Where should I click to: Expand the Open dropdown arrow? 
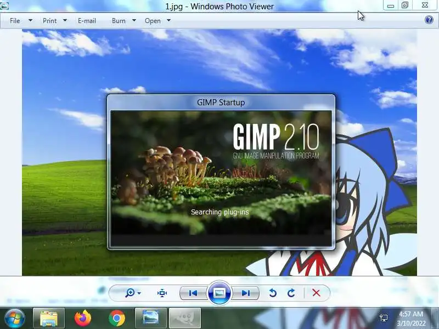168,20
